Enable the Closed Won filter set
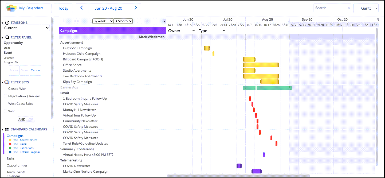The height and width of the screenshot is (178, 385). 6,89
